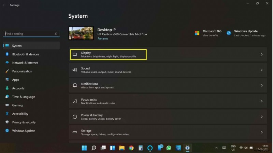Viewport: 273px width, 153px height.
Task: Click the Microsoft 365 logo icon
Action: coord(197,33)
